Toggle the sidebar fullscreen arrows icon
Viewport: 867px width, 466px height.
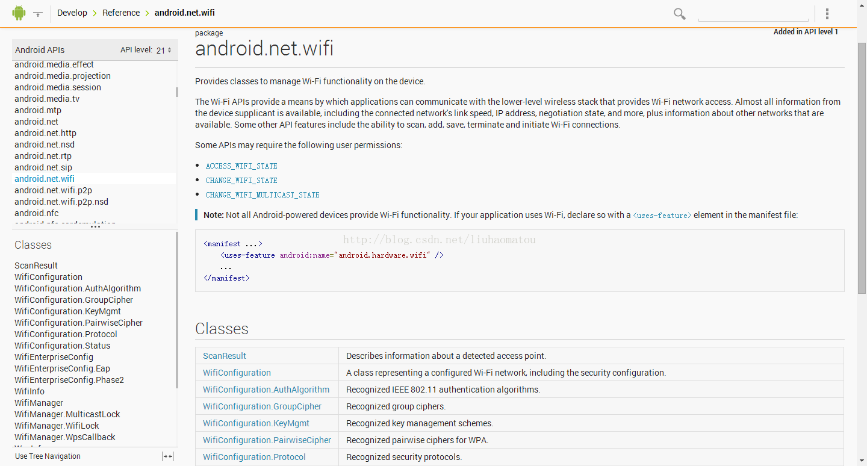tap(168, 456)
